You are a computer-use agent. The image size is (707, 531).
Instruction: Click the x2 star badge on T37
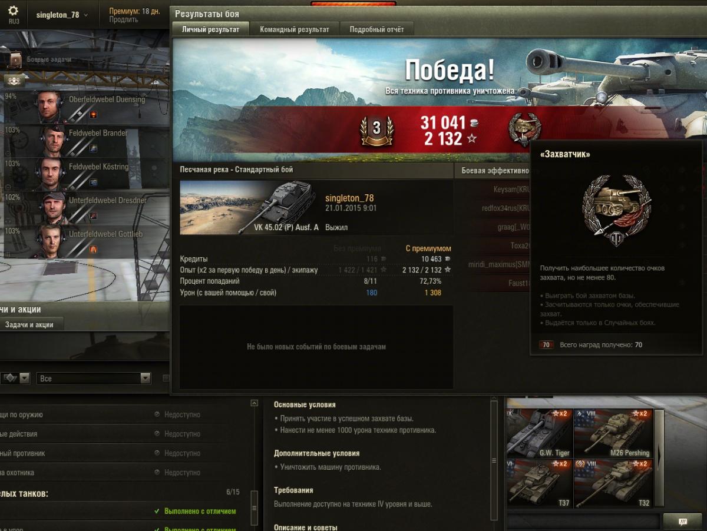pos(559,464)
